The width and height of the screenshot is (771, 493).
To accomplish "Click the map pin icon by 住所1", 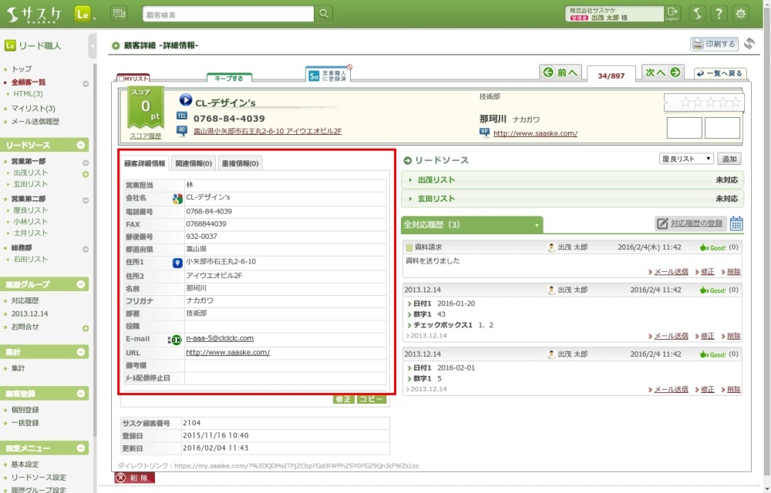I will [177, 263].
